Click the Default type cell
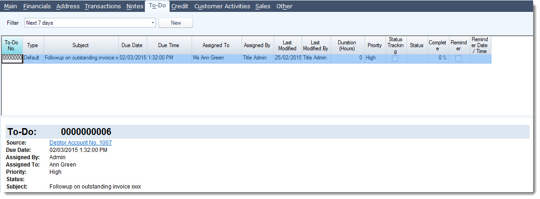This screenshot has height=199, width=540. coord(33,59)
